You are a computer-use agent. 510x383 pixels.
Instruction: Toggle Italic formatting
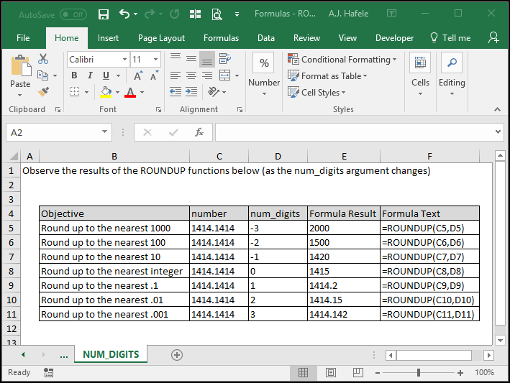(x=90, y=75)
